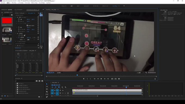Open the zoom level dropdown in Program monitor
Image resolution: width=185 pixels, height=104 pixels.
pos(60,73)
